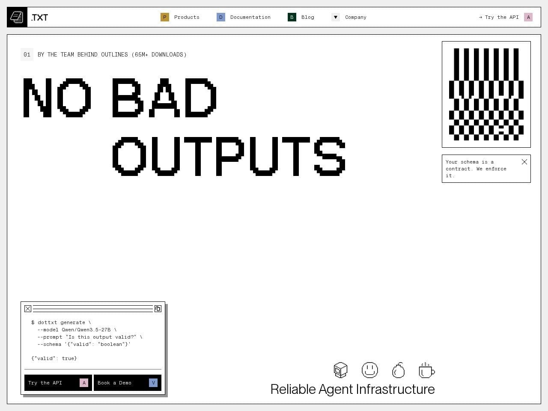Click 'Your schema is a contract' text
Screen dimensions: 548x411
tap(476, 169)
